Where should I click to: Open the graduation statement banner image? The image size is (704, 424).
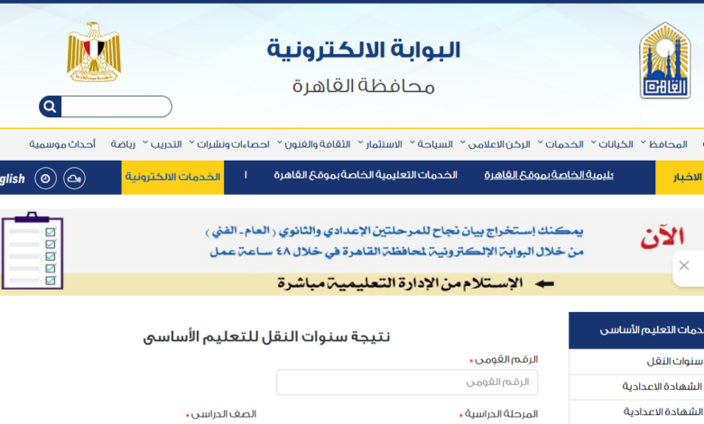point(352,252)
